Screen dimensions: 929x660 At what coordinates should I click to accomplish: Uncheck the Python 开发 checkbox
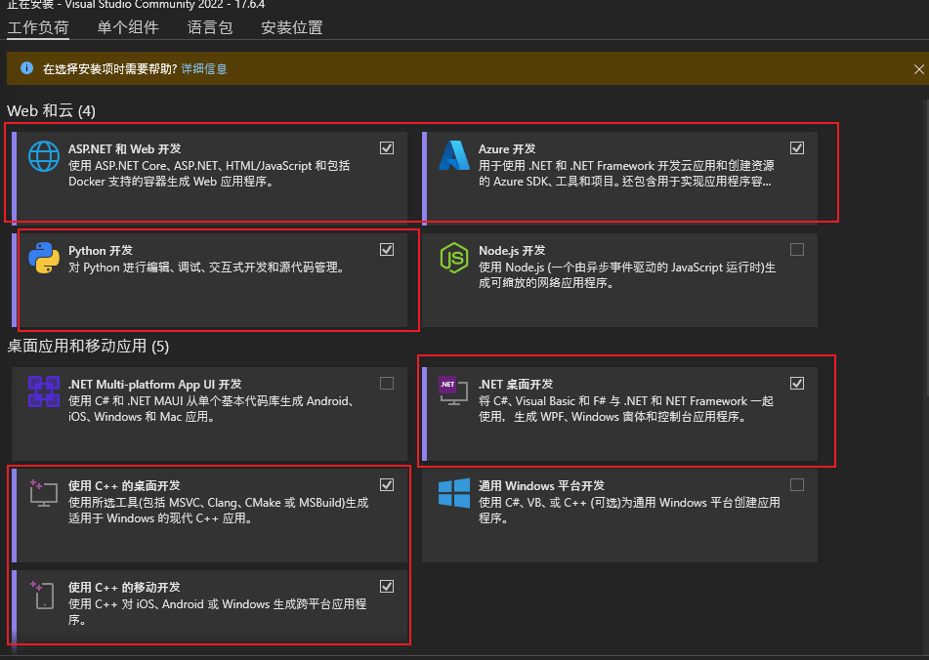click(387, 250)
